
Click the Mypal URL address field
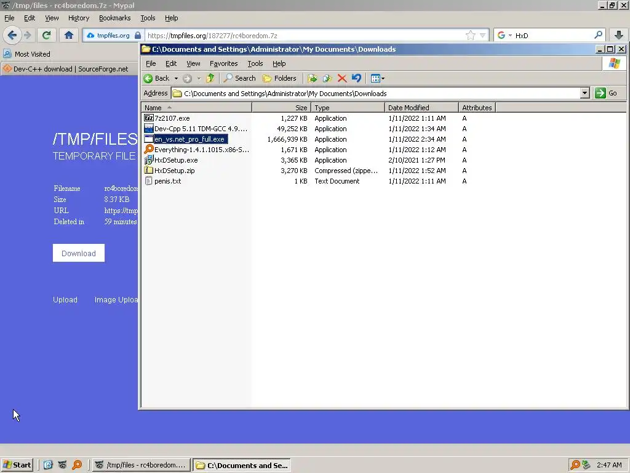(x=305, y=35)
